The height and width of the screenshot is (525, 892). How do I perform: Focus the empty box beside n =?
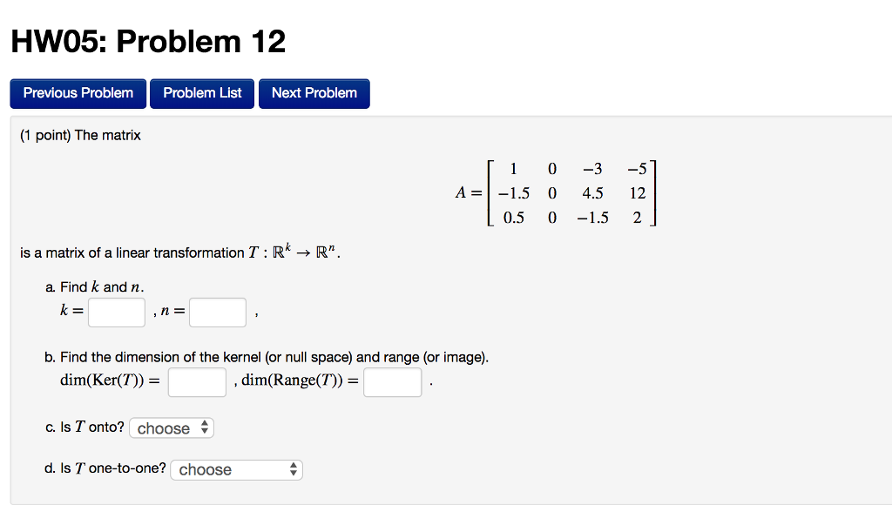(x=217, y=312)
